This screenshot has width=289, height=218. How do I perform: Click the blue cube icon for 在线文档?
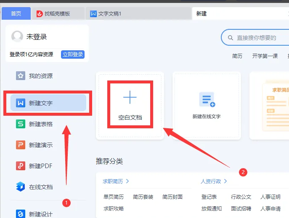pyautogui.click(x=21, y=187)
